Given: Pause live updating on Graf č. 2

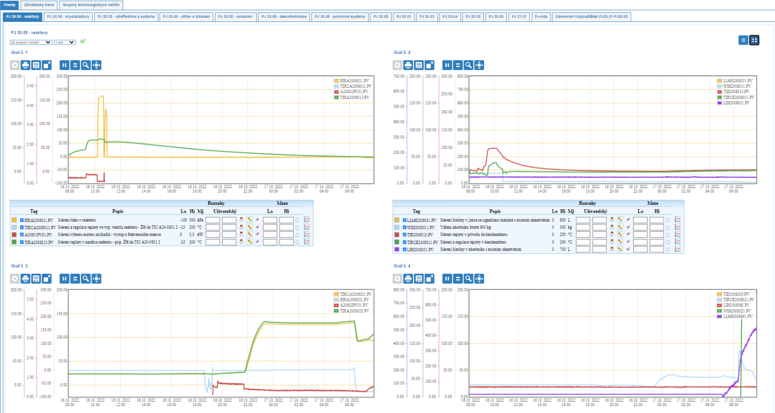Looking at the screenshot, I should pyautogui.click(x=447, y=65).
